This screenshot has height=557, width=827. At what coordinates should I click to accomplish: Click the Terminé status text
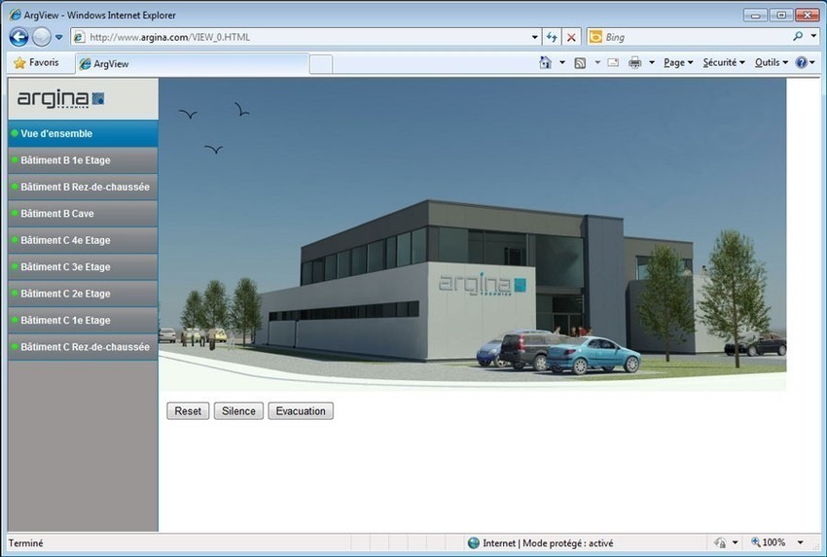(x=26, y=542)
